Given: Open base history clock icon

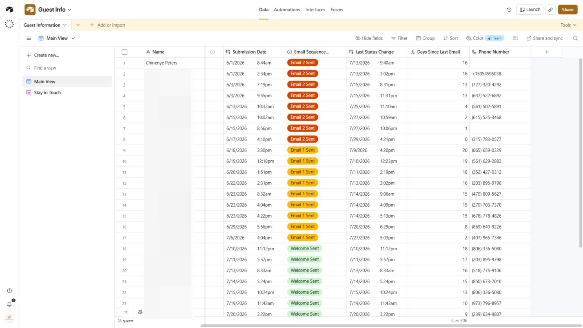Looking at the screenshot, I should (x=509, y=10).
